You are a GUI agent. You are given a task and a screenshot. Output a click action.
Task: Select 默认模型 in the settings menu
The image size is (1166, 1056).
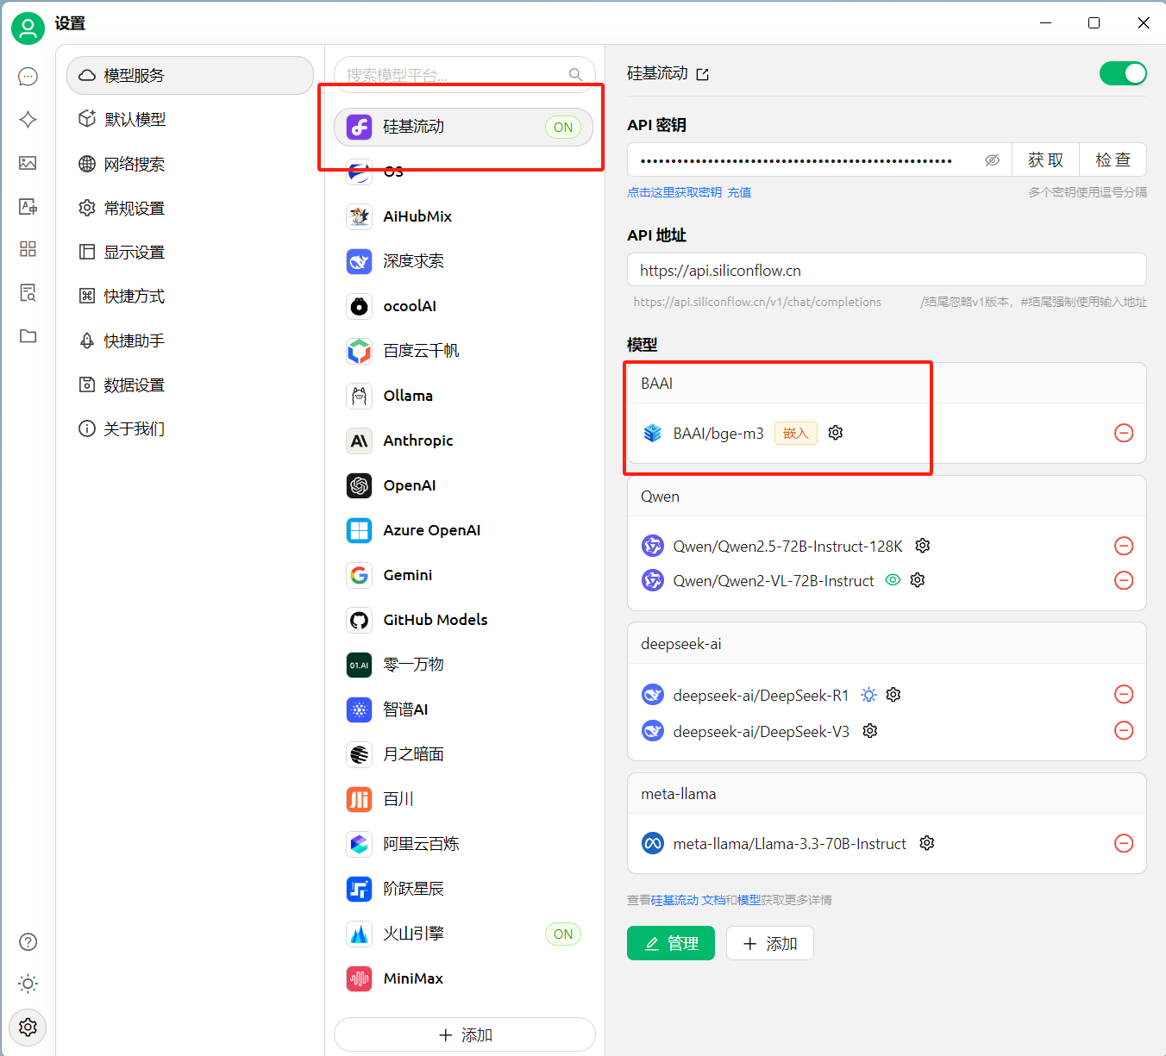135,120
